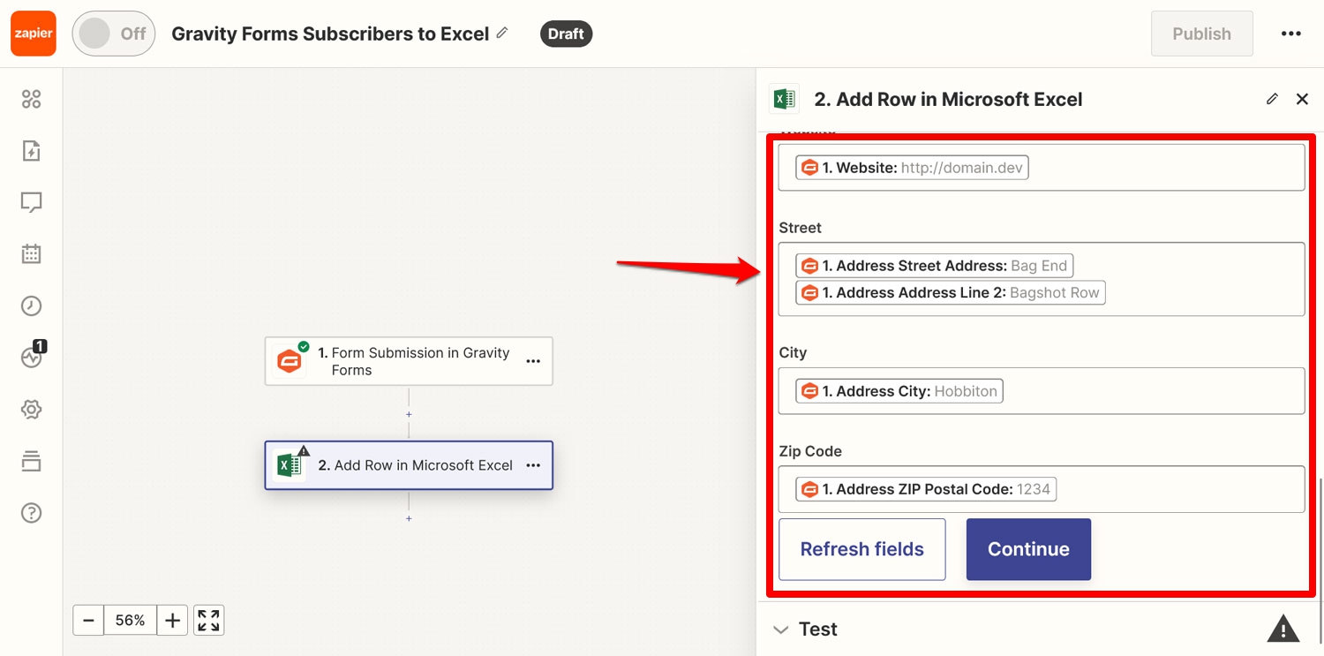
Task: Open the Excel step three-dot menu
Action: coord(533,465)
